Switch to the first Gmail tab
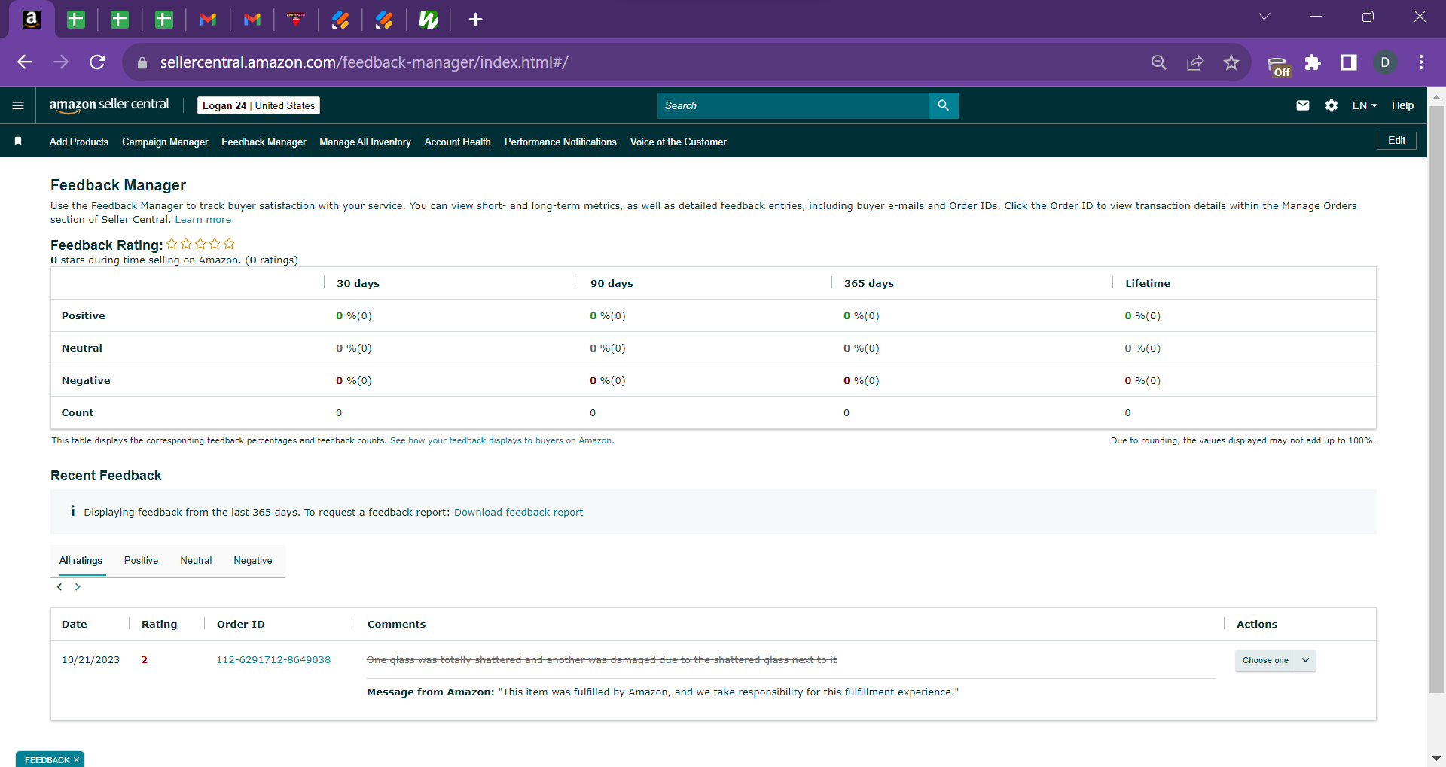 [208, 20]
